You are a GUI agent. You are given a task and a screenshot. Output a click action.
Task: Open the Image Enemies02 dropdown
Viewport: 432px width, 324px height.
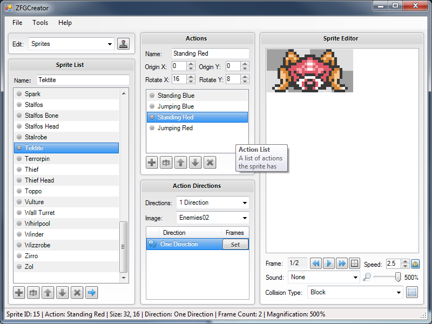[245, 218]
